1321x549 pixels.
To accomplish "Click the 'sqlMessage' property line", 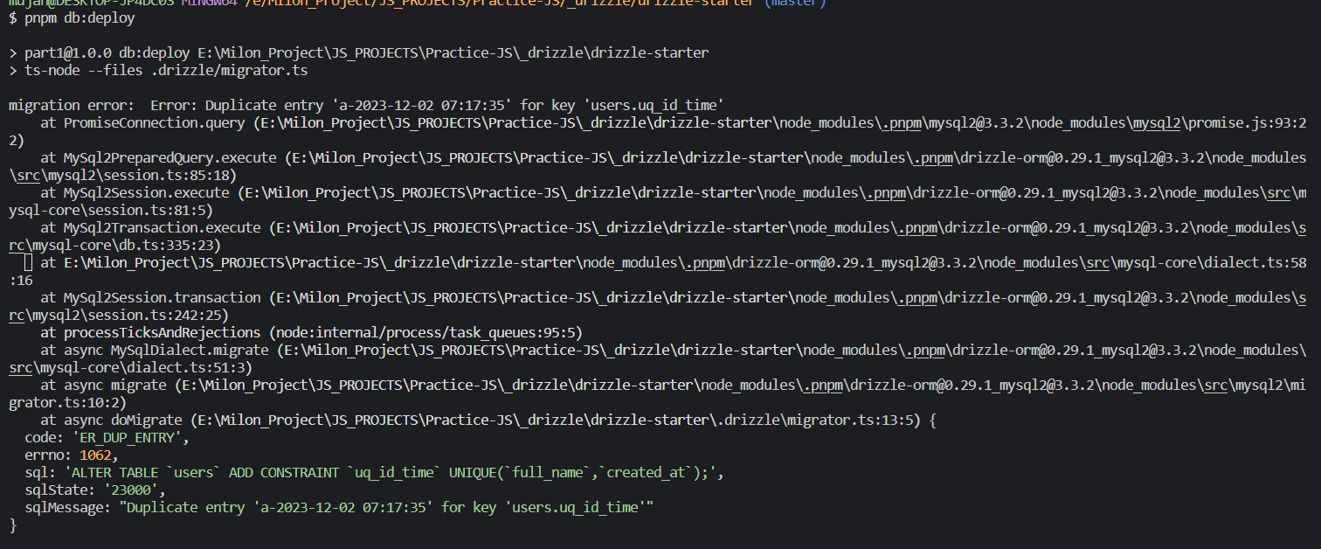I will 339,507.
